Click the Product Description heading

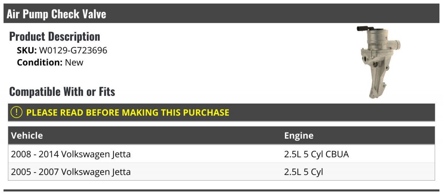click(55, 36)
